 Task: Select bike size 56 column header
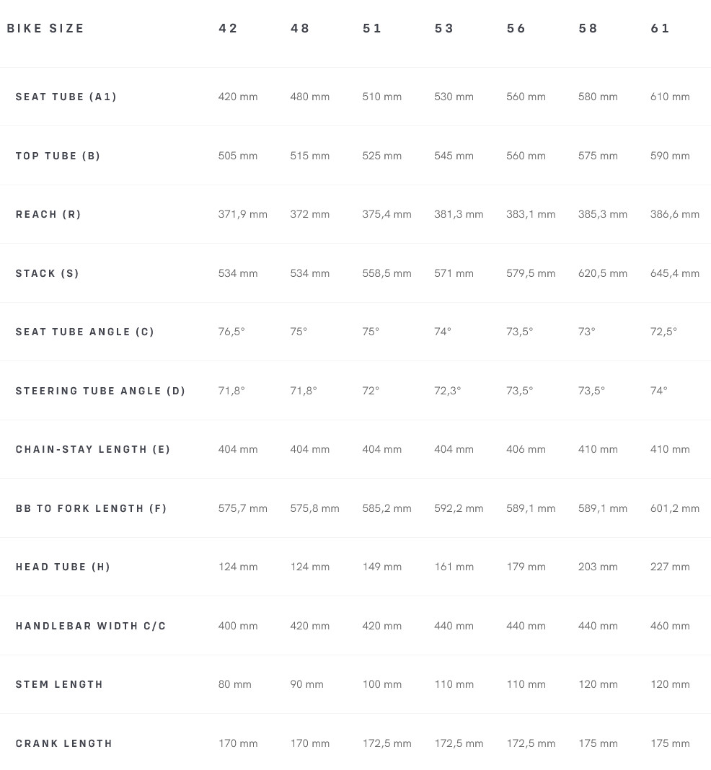click(x=516, y=29)
